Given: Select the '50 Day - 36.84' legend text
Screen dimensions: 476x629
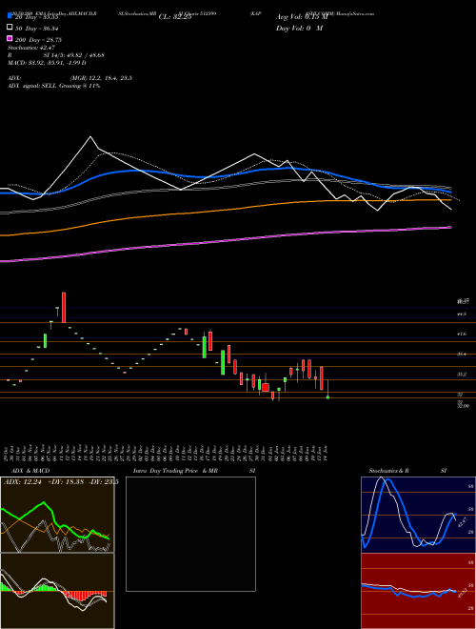Looking at the screenshot, I should point(37,29).
